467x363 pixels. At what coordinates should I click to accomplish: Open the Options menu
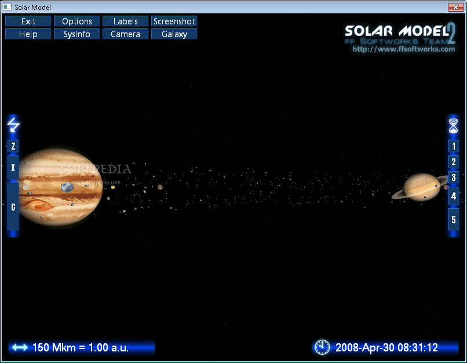[77, 21]
